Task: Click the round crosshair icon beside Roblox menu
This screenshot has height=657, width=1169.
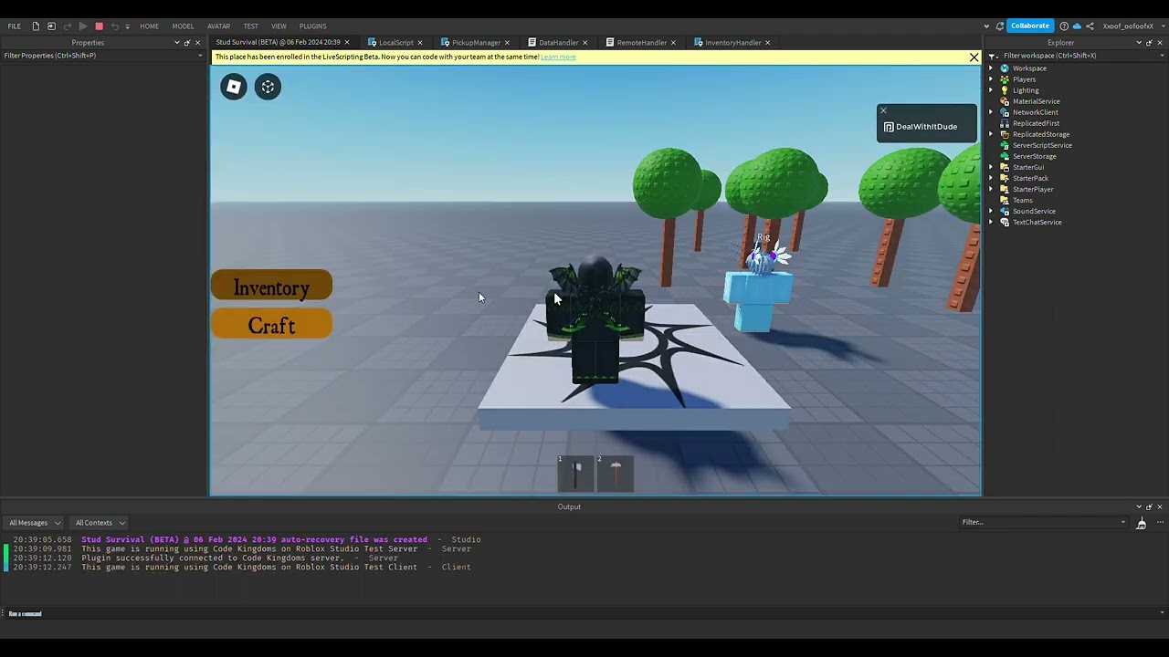Action: 268,87
